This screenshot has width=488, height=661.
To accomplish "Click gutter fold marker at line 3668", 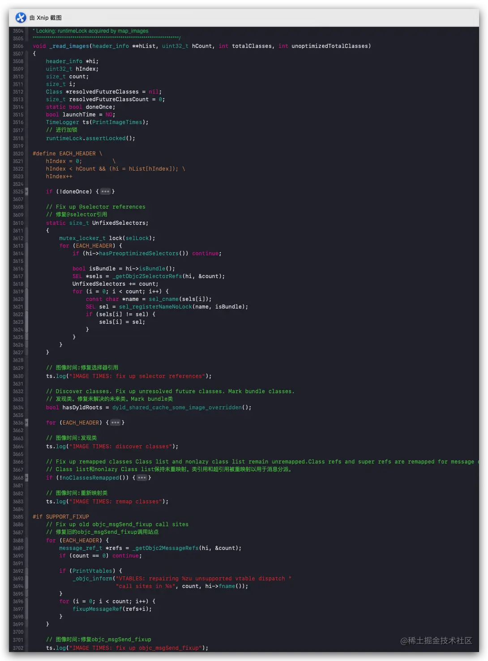I will (26, 478).
